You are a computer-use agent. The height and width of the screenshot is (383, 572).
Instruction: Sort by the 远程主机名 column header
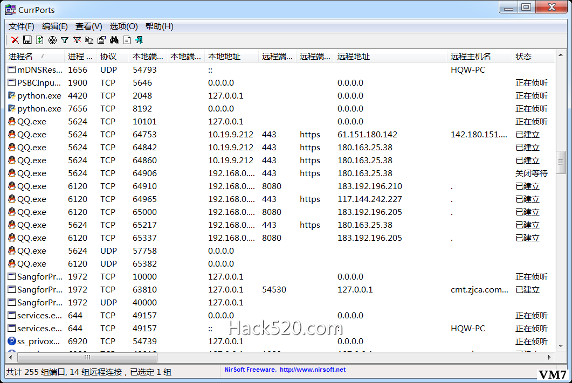tap(479, 57)
